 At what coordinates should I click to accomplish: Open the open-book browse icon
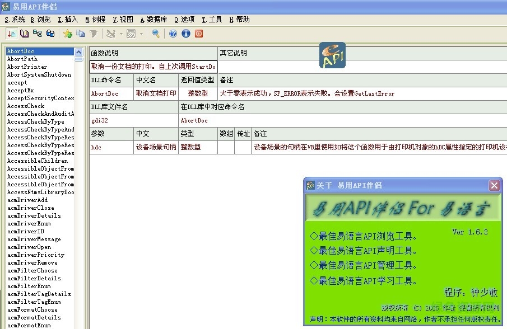coord(24,34)
